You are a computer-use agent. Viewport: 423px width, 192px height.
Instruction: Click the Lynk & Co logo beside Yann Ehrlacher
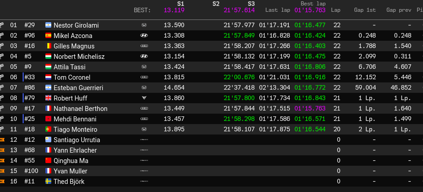click(x=144, y=150)
